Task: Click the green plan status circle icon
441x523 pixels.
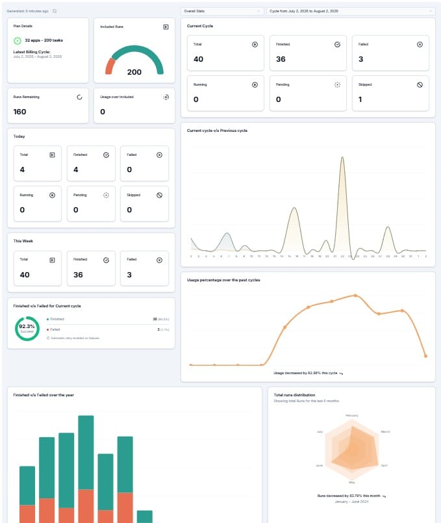Action: (18, 41)
